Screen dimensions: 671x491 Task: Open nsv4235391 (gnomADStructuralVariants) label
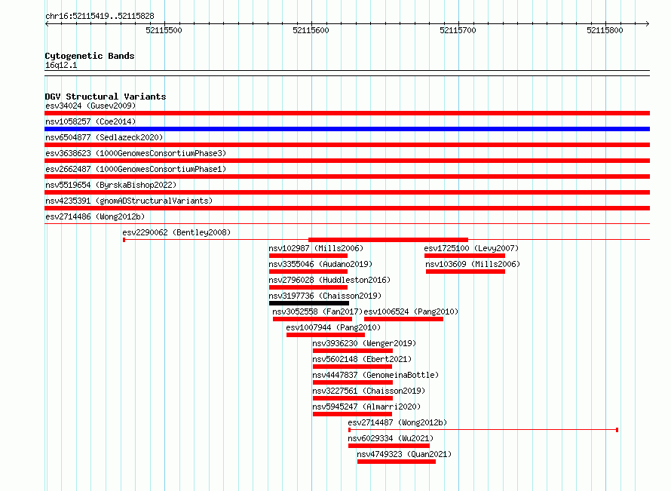(x=129, y=201)
